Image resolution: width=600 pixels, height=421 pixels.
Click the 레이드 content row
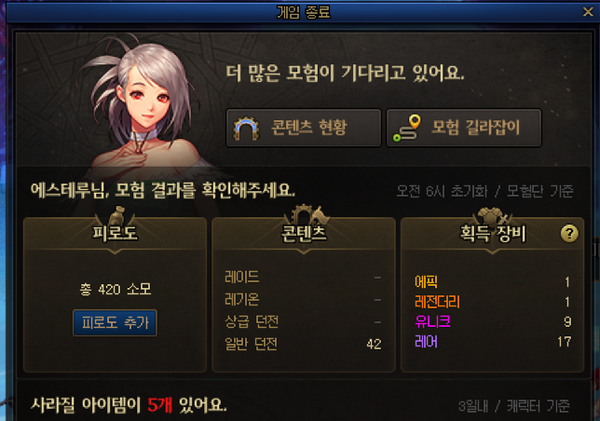303,278
